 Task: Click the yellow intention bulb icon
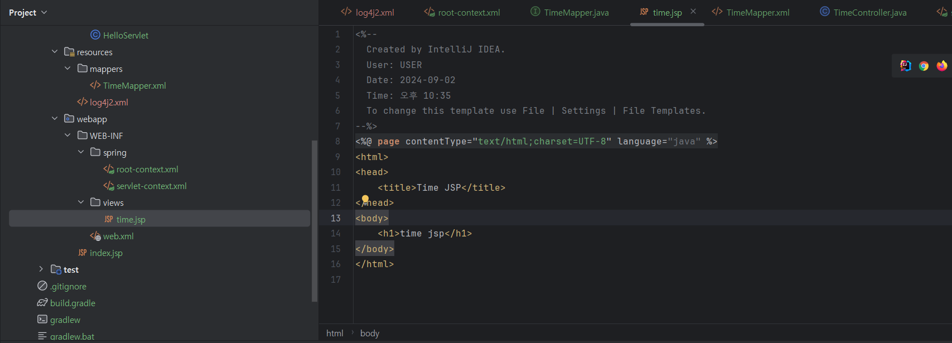[x=365, y=199]
